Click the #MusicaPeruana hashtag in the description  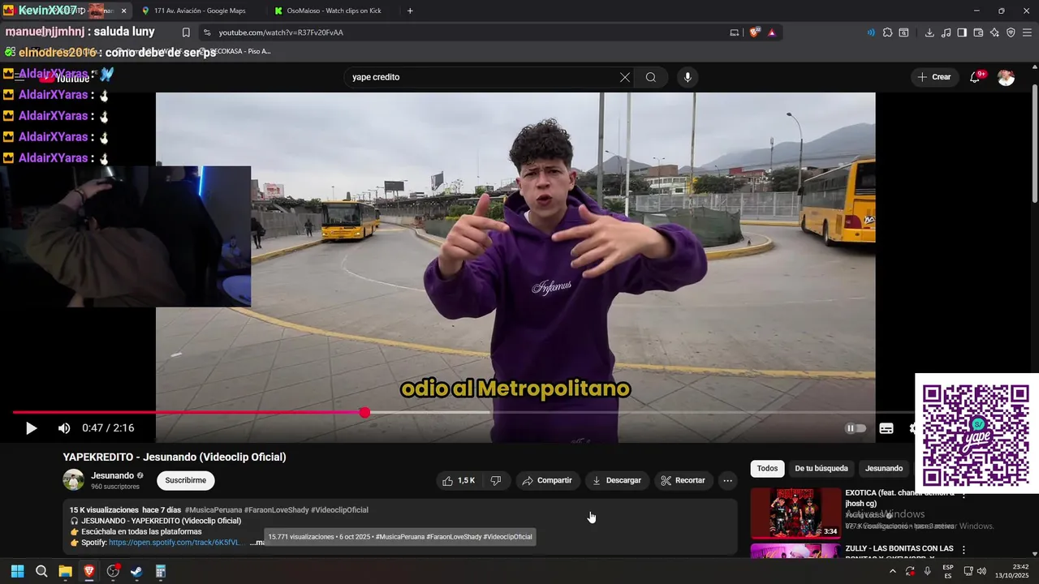tap(213, 510)
